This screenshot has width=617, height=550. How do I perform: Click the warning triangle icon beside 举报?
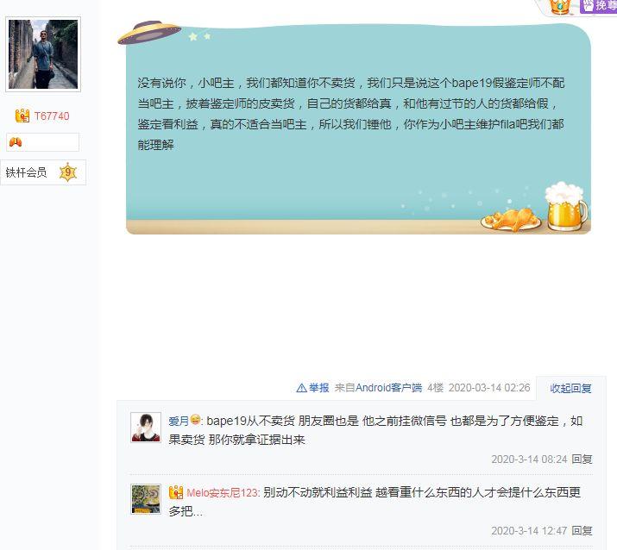(301, 388)
